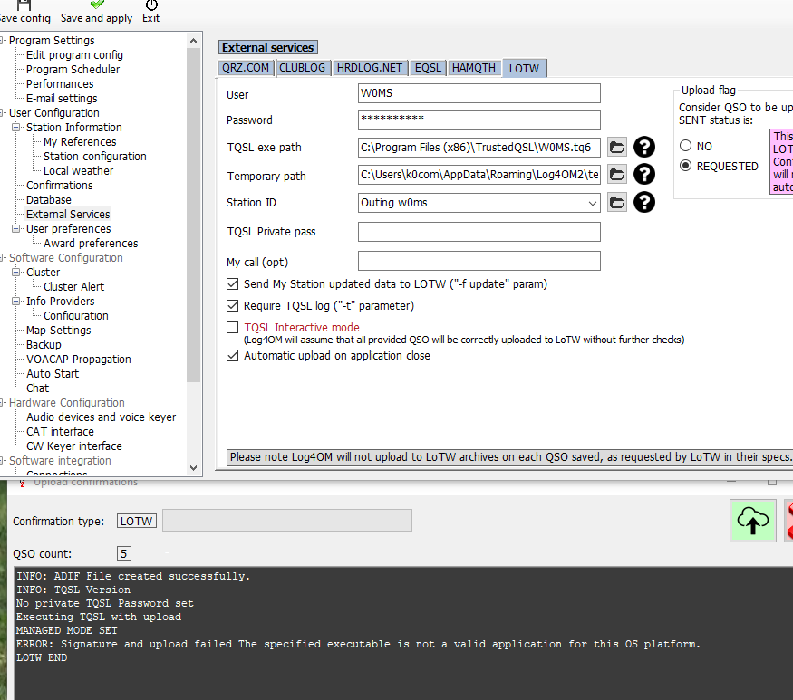Toggle Send My Station updated data checkbox
This screenshot has width=793, height=700.
[x=233, y=284]
